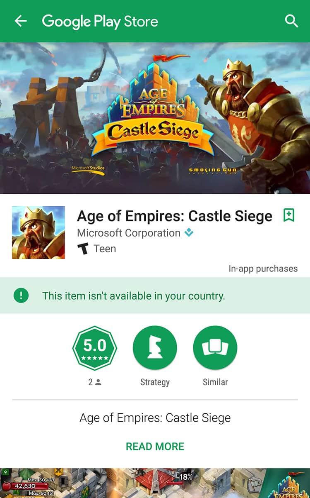Open the Strategy category chess icon
Screen dimensions: 310x498
pos(155,348)
